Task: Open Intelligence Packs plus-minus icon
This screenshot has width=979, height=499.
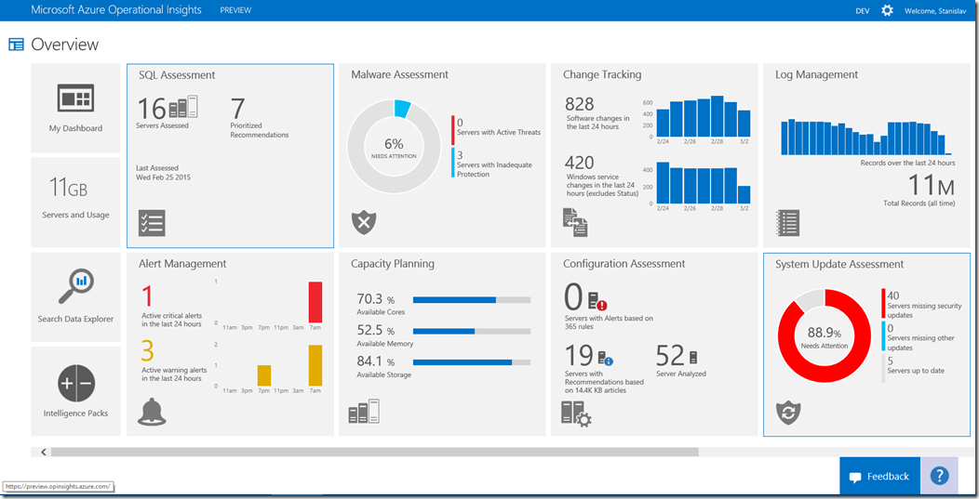Action: coord(75,383)
